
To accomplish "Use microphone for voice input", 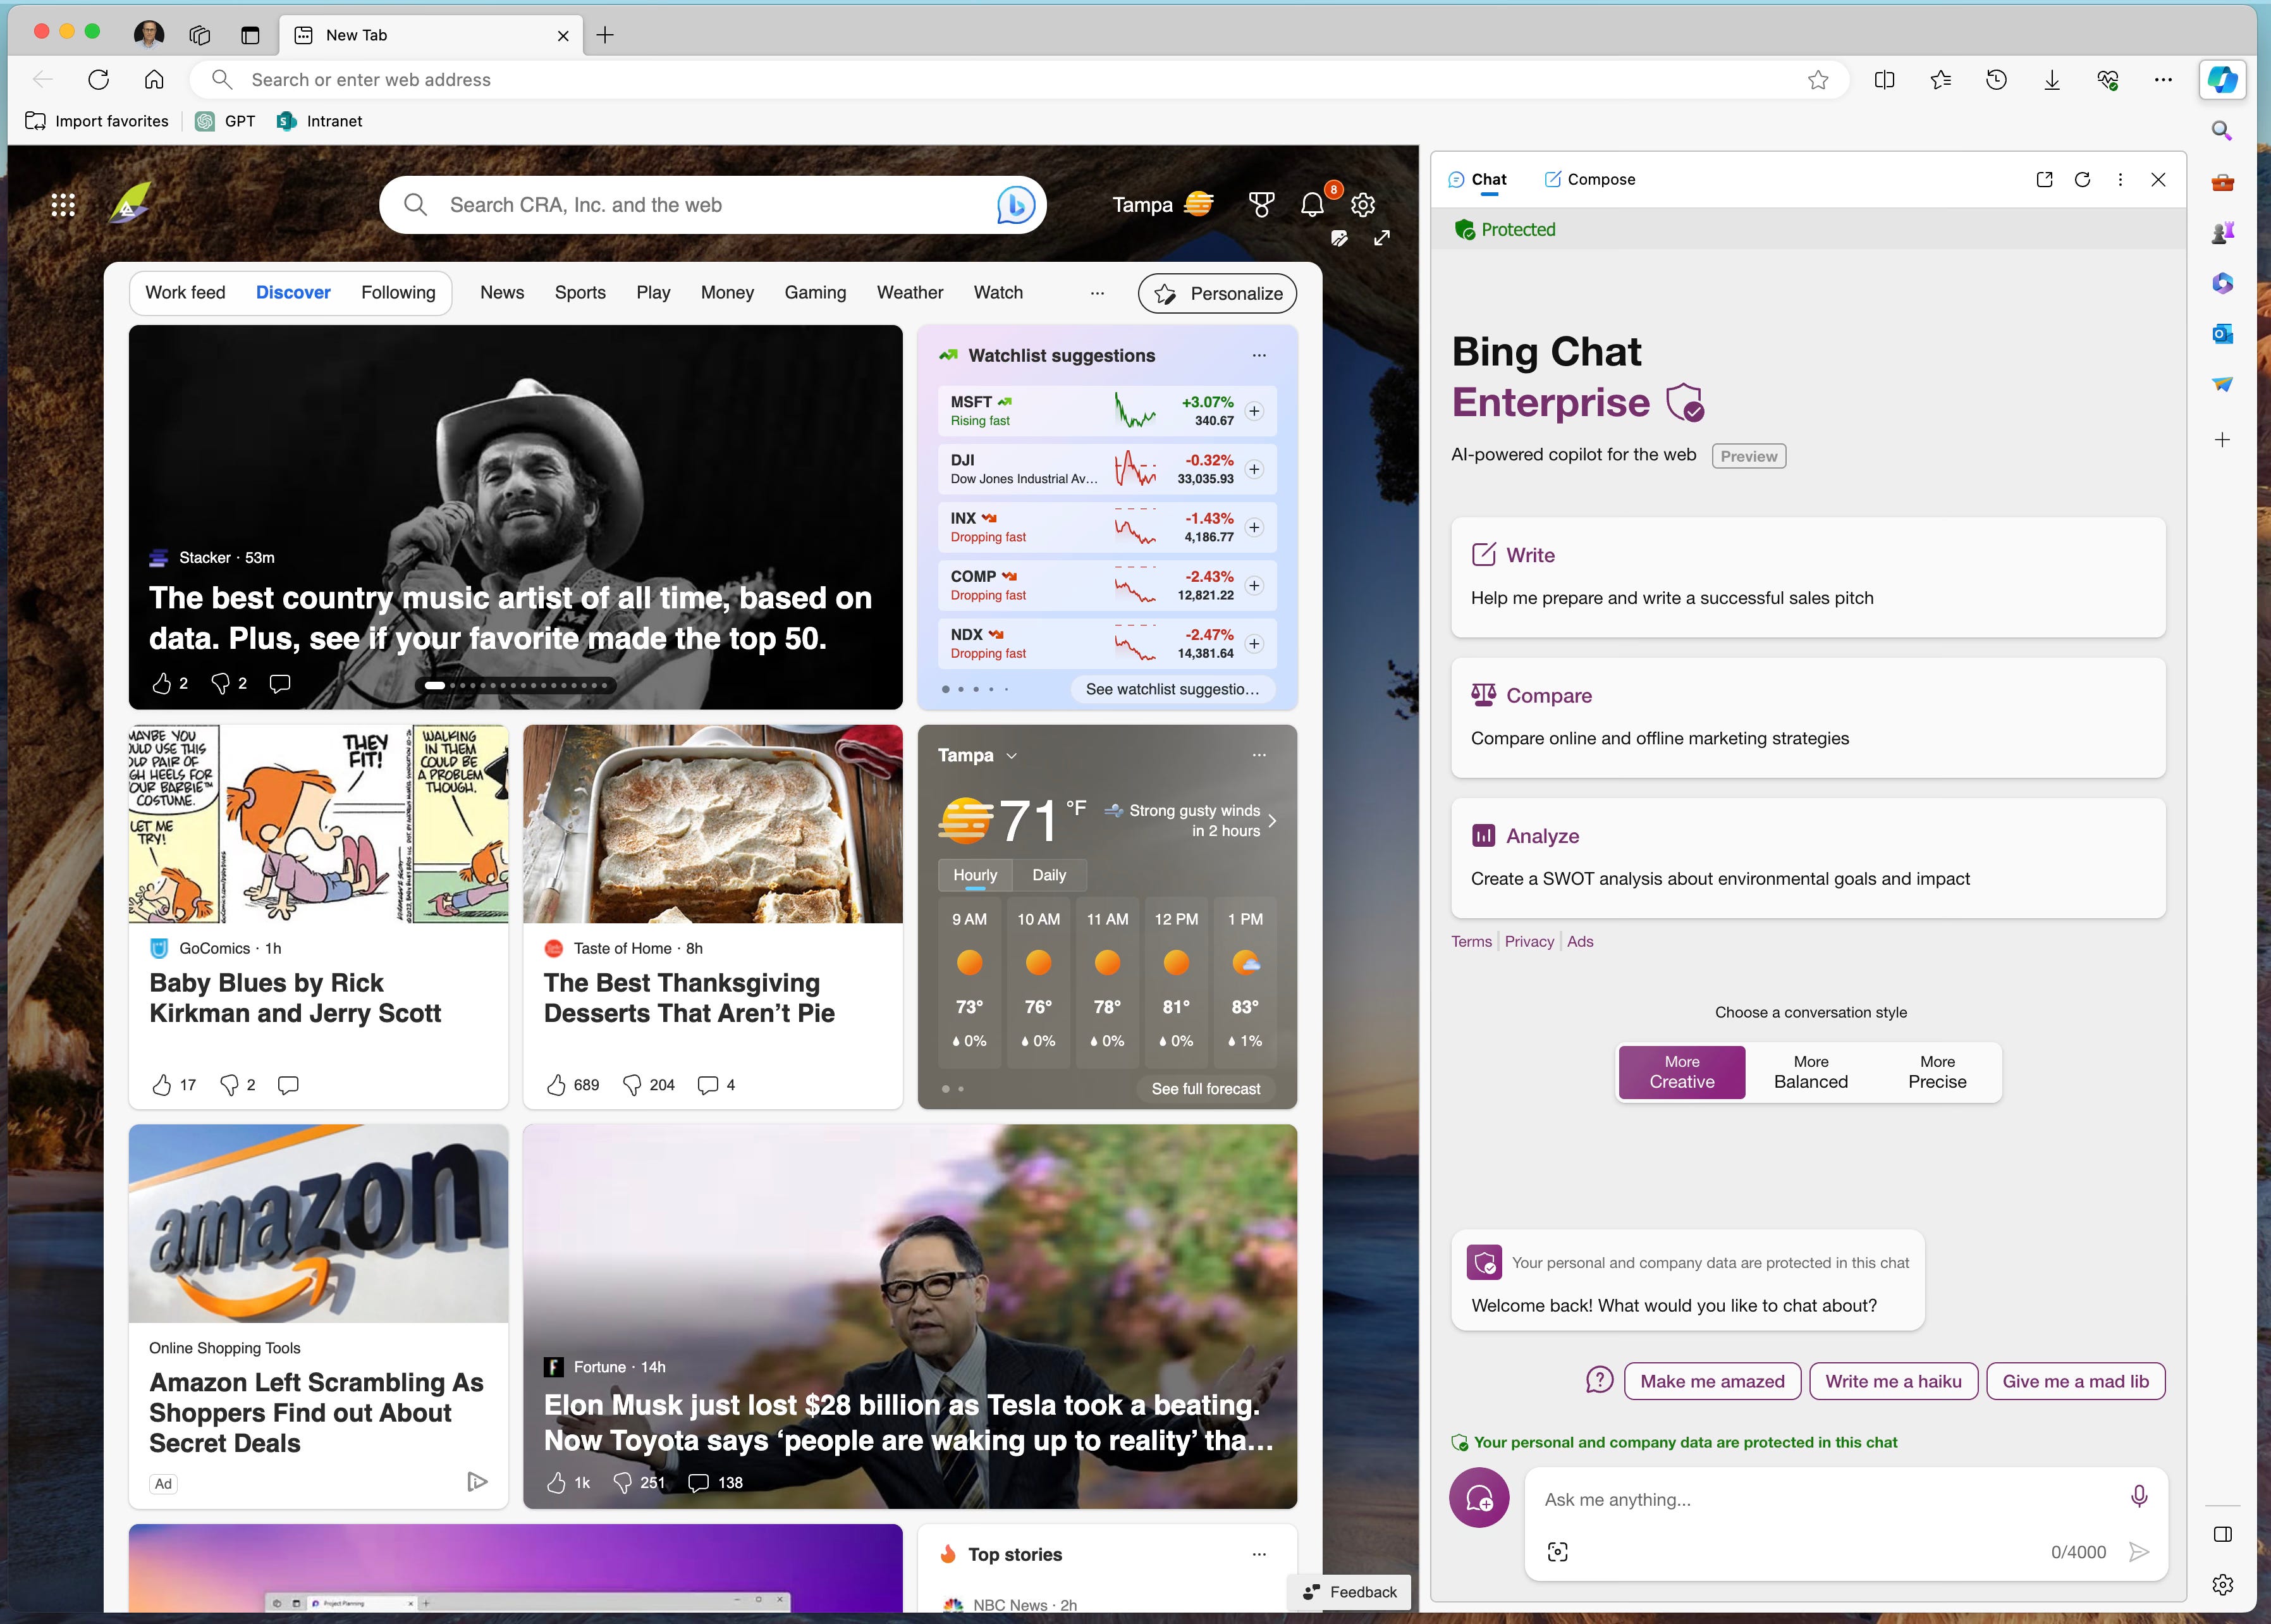I will (2138, 1496).
